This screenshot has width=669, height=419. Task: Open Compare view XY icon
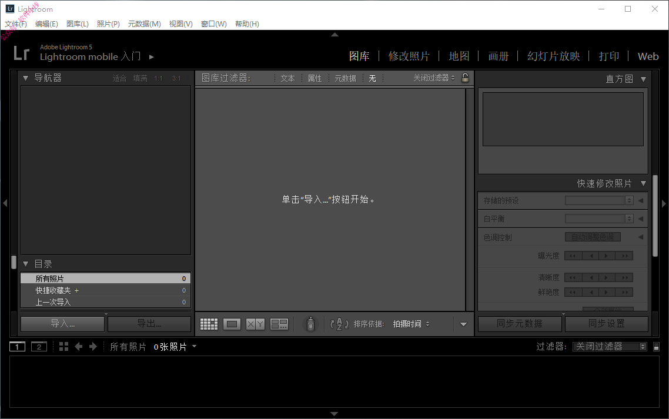255,324
